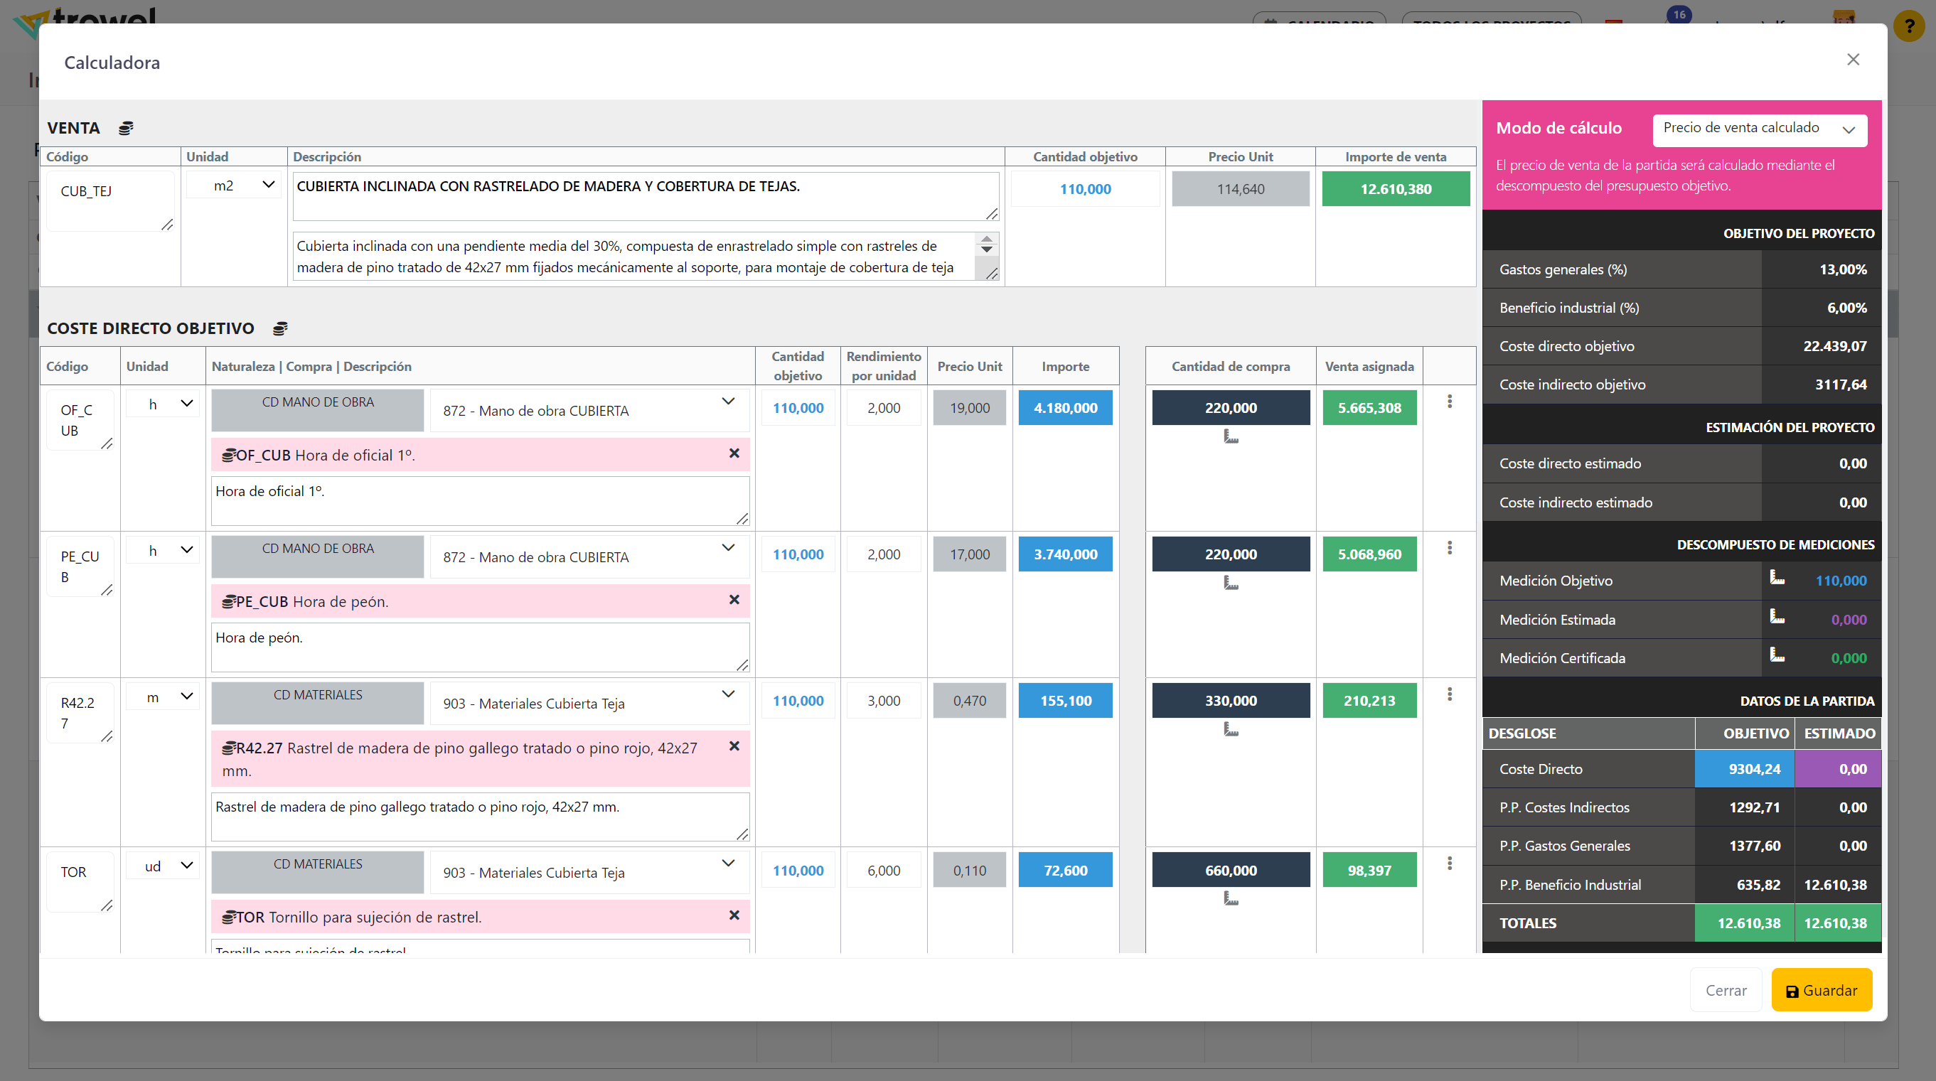Click Guardar button
The width and height of the screenshot is (1936, 1081).
(1821, 991)
